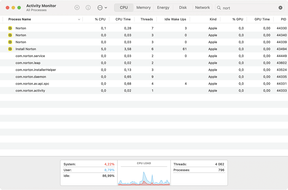Screen dimensions: 288x190
Task: Click Kind 'Apple' in Install Norton row
Action: tap(213, 49)
